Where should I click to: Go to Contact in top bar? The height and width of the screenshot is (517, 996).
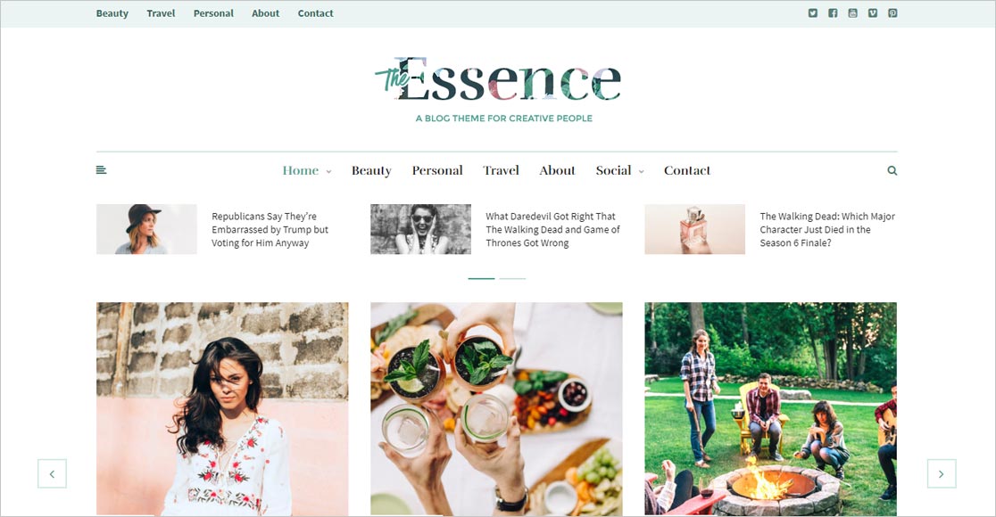tap(316, 13)
